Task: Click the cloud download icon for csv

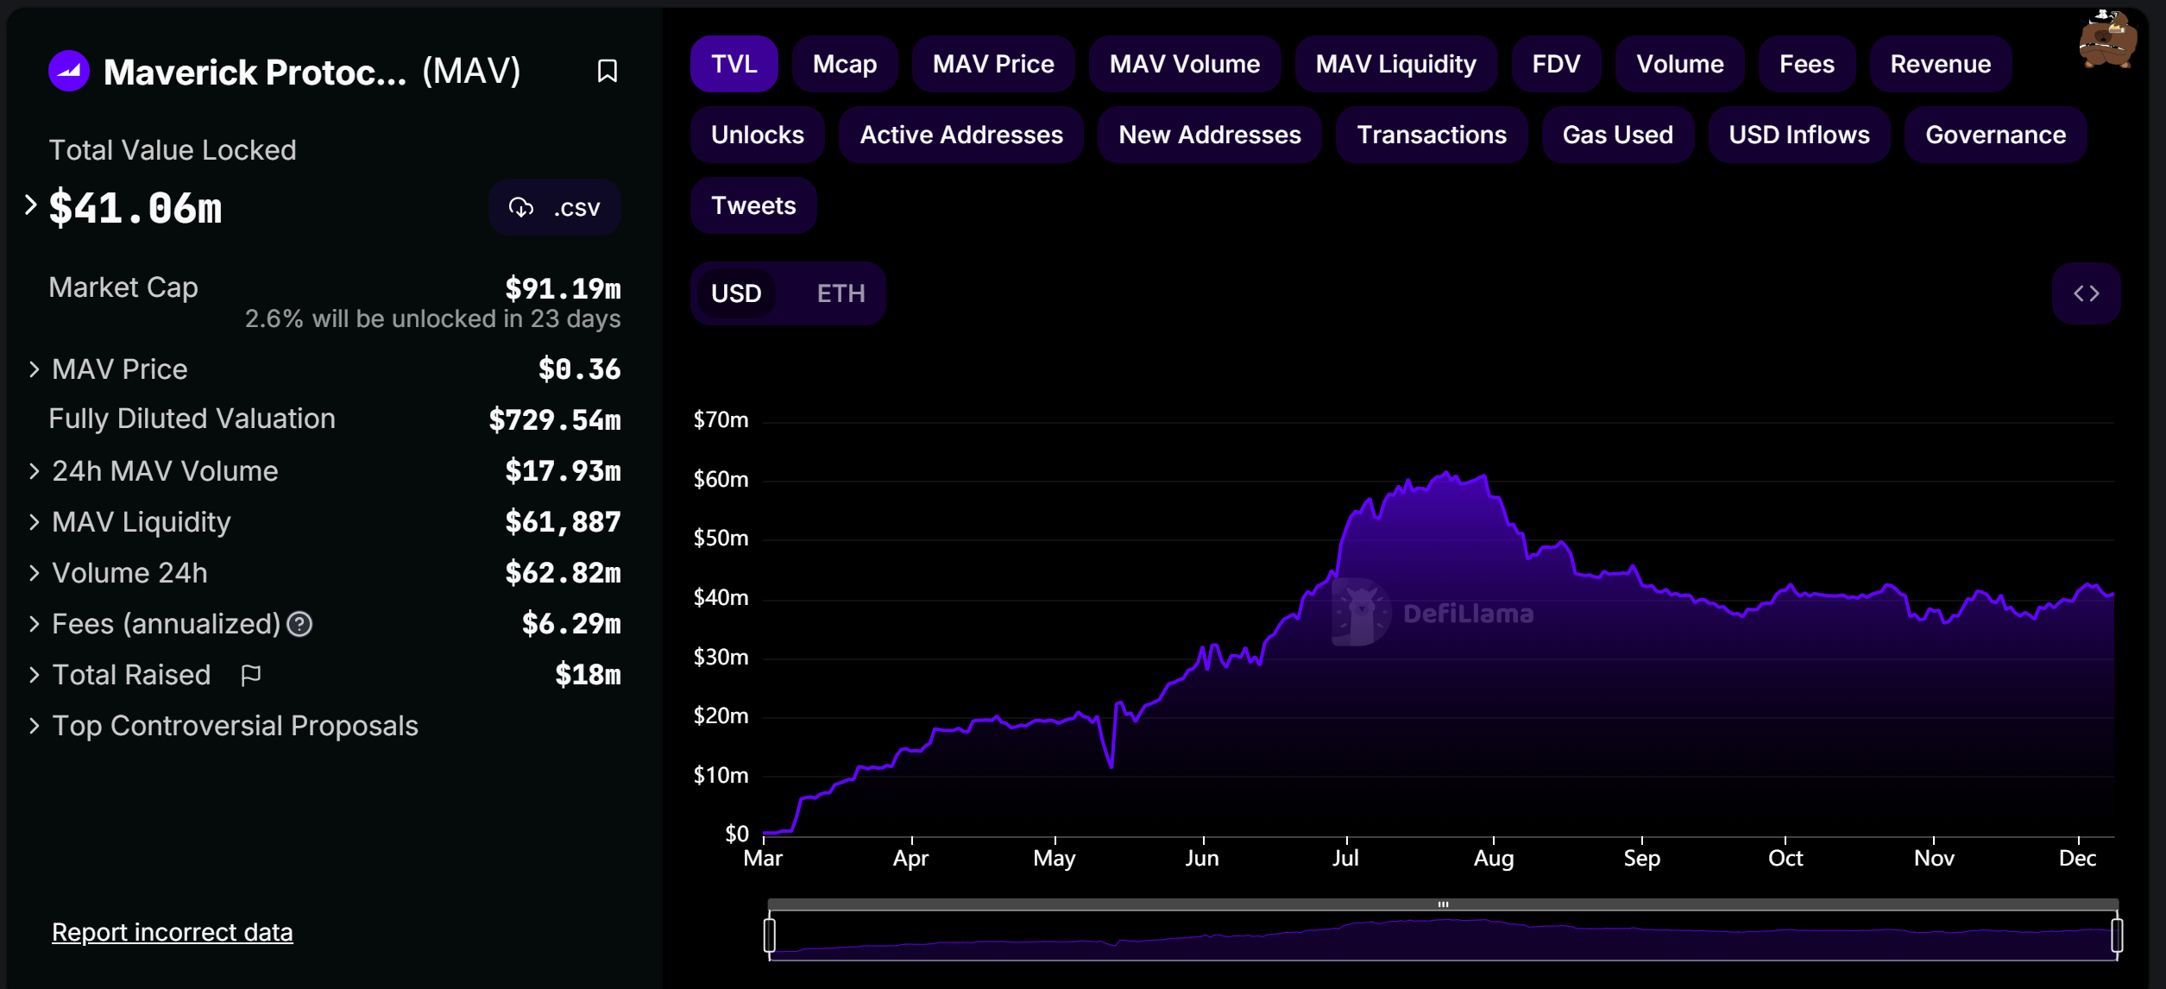Action: pyautogui.click(x=521, y=207)
